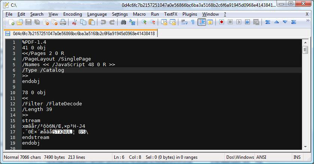This screenshot has width=314, height=164.
Task: Click the vertical scrollbar down arrow
Action: tap(305, 146)
